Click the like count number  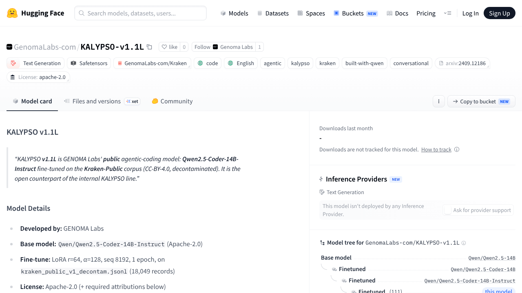(184, 47)
